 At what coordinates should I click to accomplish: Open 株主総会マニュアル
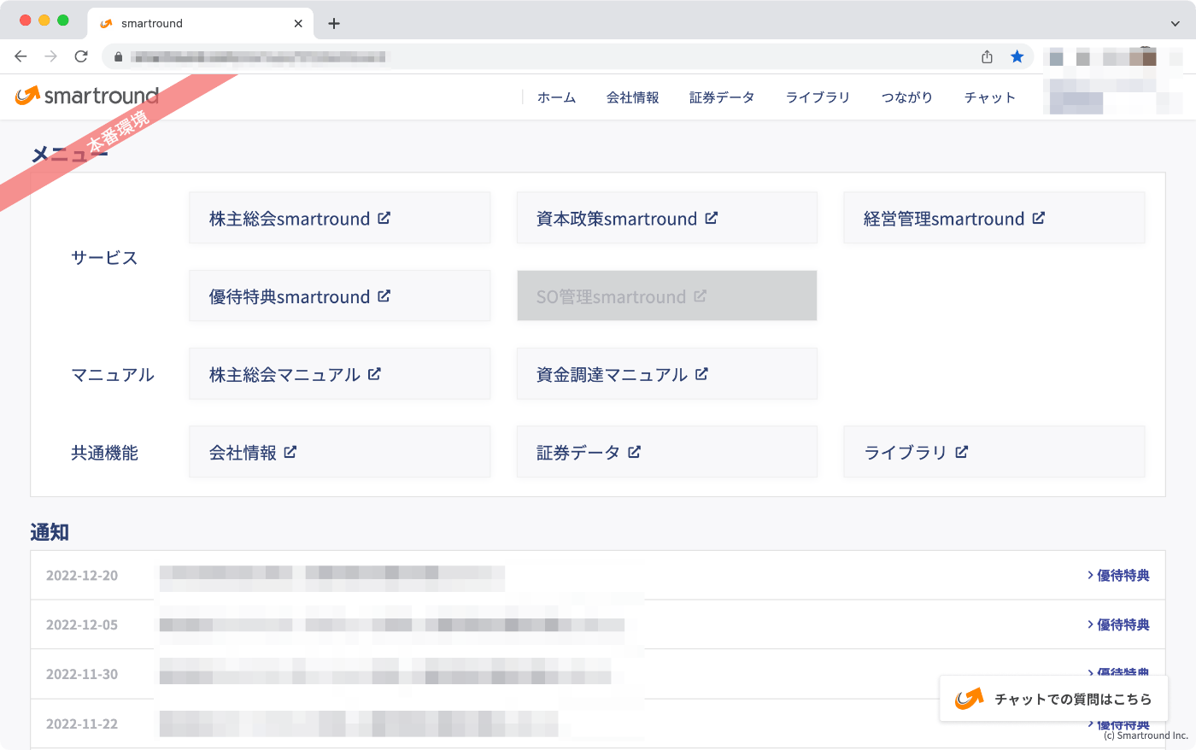tap(340, 373)
